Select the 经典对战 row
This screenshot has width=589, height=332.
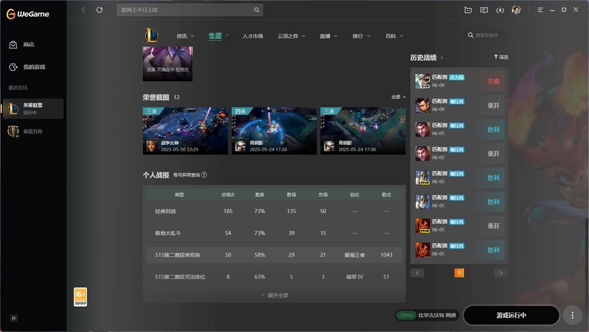(274, 211)
